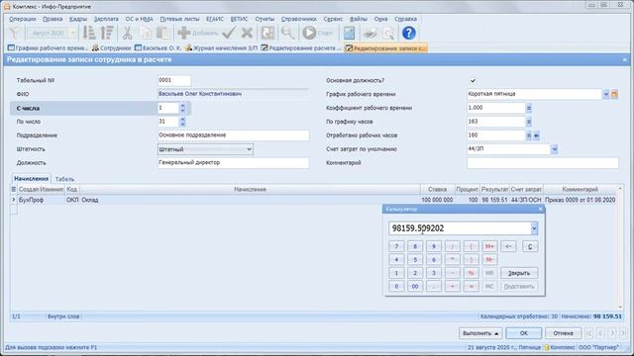Viewport: 634px width, 356px height.
Task: Switch to the Табель tab
Action: tap(64, 179)
